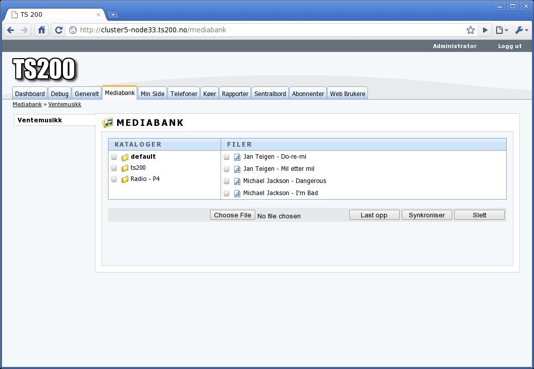Open the Radio - P4 catalog name
The width and height of the screenshot is (534, 369).
click(145, 179)
